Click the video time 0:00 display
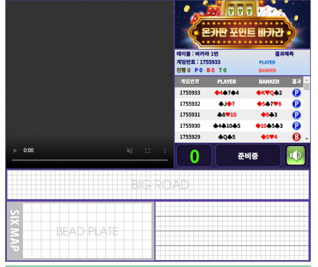318x267 pixels. [x=29, y=150]
